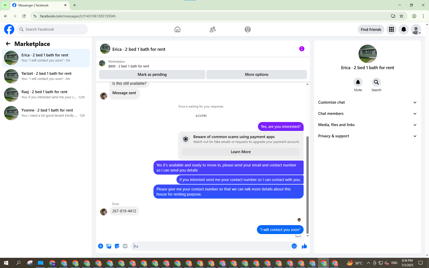Open the account profile picture menu
Screen dimensions: 429x268
coord(416,29)
